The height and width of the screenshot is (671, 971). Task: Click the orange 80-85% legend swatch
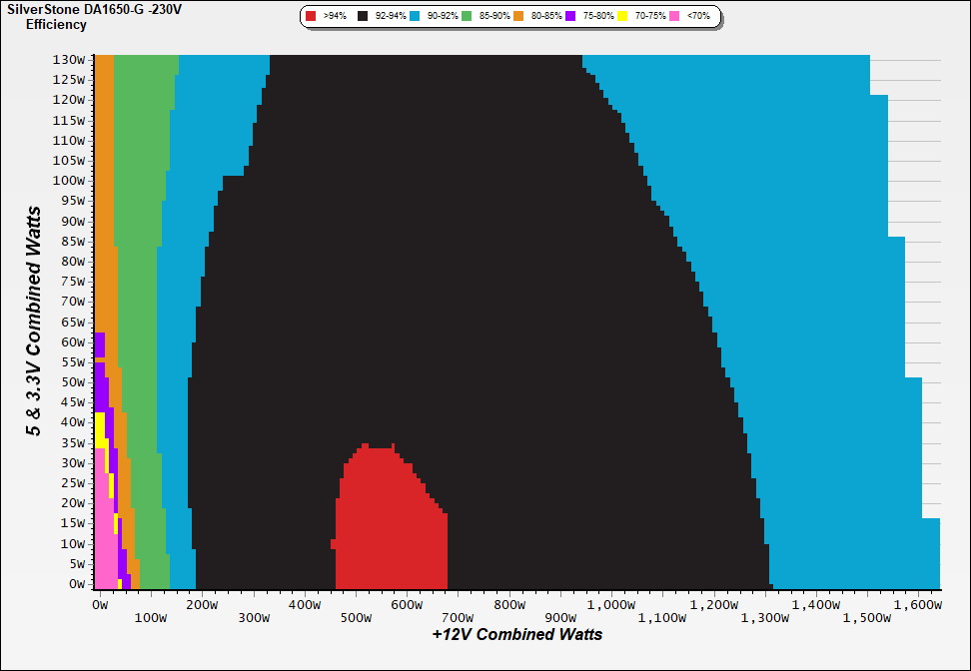pyautogui.click(x=517, y=17)
